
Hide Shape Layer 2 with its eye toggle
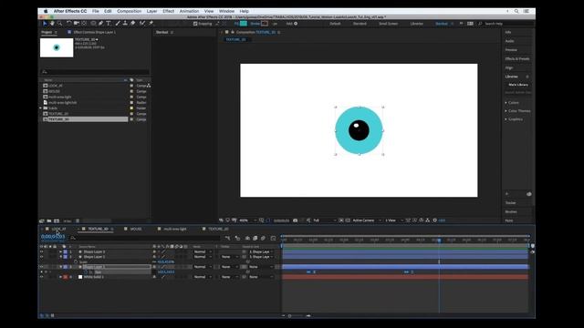[42, 257]
